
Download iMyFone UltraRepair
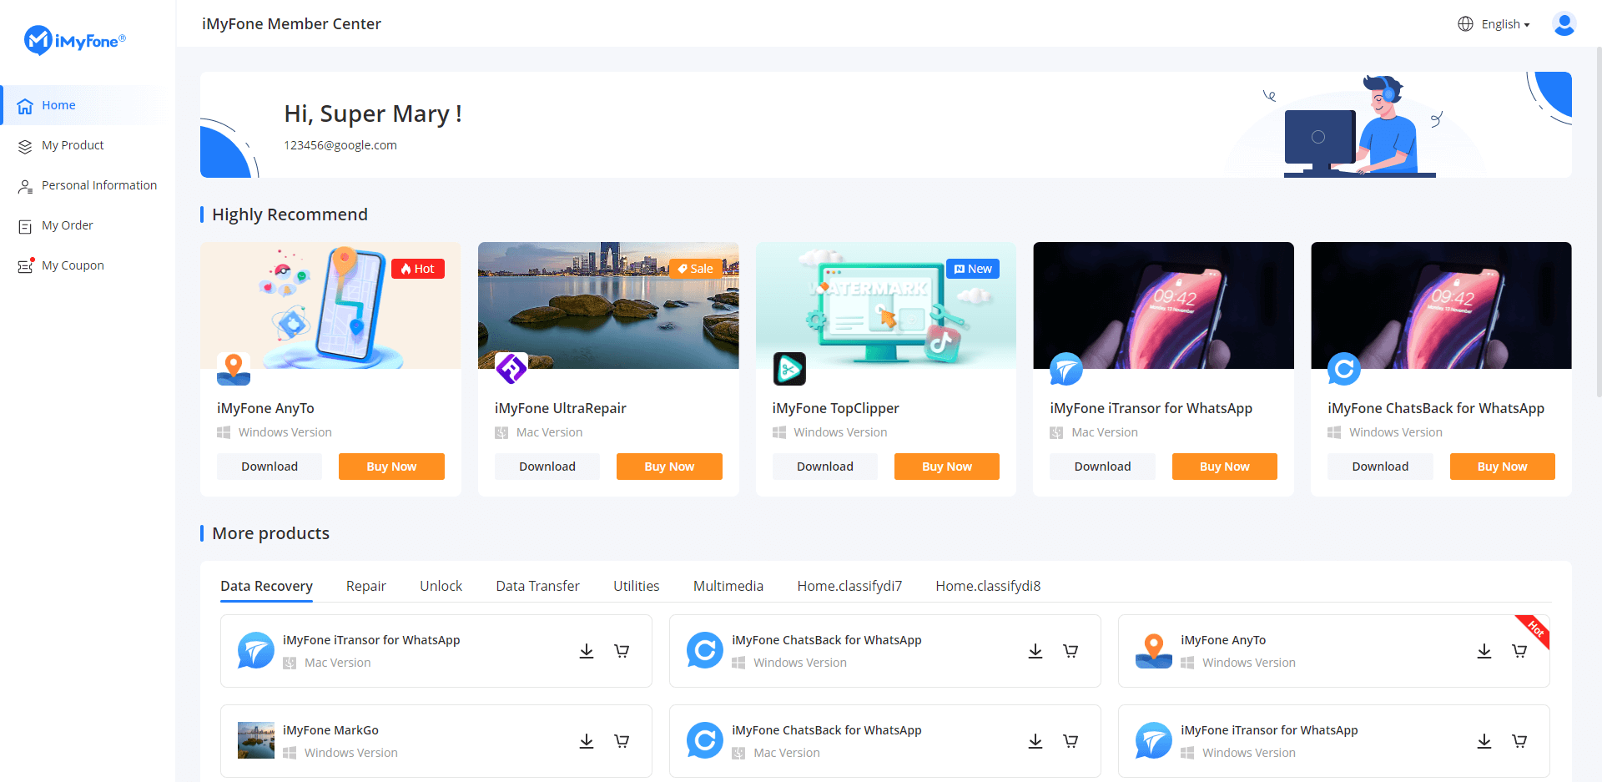pos(547,467)
